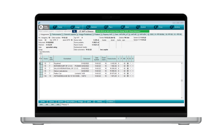The width and height of the screenshot is (222, 138).
Task: Open the Kartoteki module
Action: [x=92, y=27]
